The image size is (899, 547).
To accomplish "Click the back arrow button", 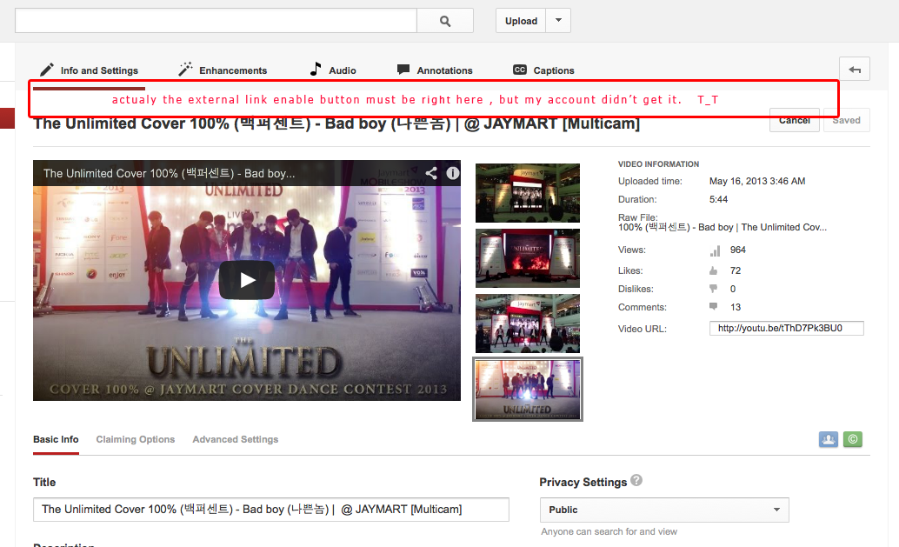I will pos(855,70).
